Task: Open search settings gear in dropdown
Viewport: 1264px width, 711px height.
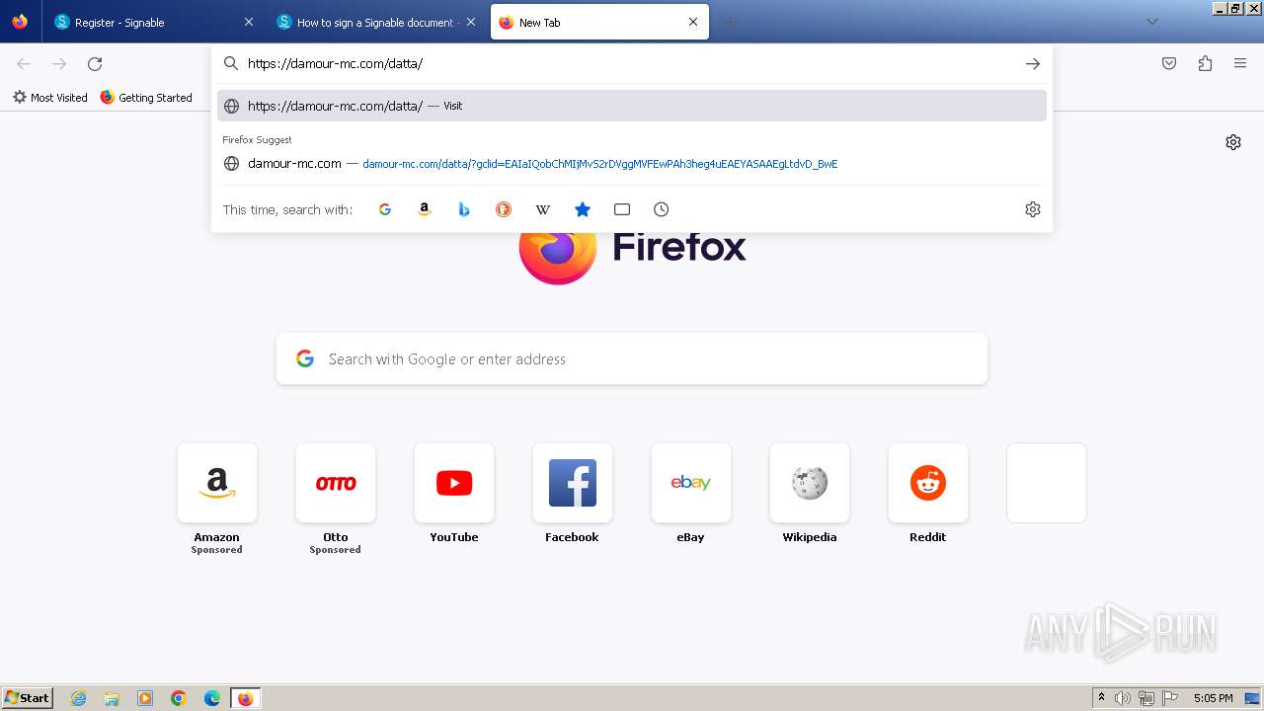Action: tap(1033, 209)
